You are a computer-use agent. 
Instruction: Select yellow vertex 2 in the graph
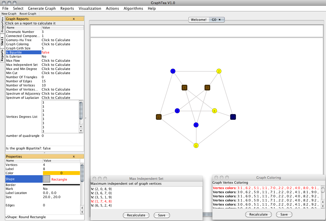tap(219, 71)
